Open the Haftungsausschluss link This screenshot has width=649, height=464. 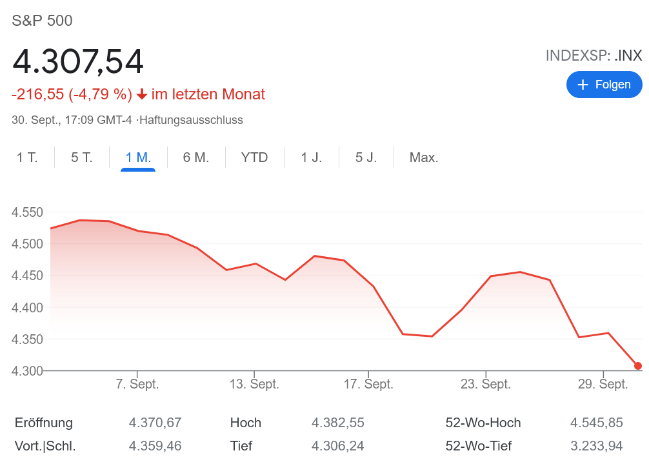click(192, 120)
